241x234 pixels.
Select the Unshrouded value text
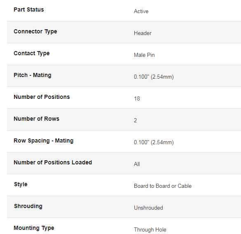tap(148, 208)
